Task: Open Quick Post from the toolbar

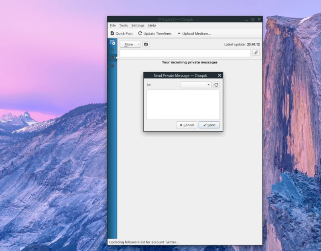Action: [x=122, y=33]
